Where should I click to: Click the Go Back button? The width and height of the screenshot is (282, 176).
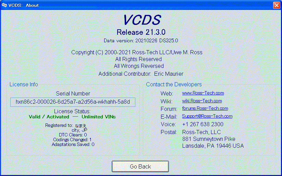pos(140,166)
